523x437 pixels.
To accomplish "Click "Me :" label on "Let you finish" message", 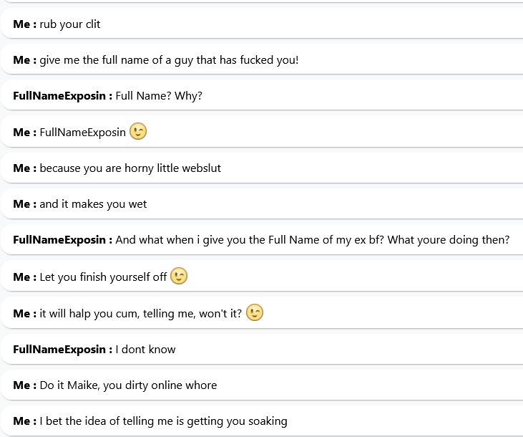I will 24,277.
